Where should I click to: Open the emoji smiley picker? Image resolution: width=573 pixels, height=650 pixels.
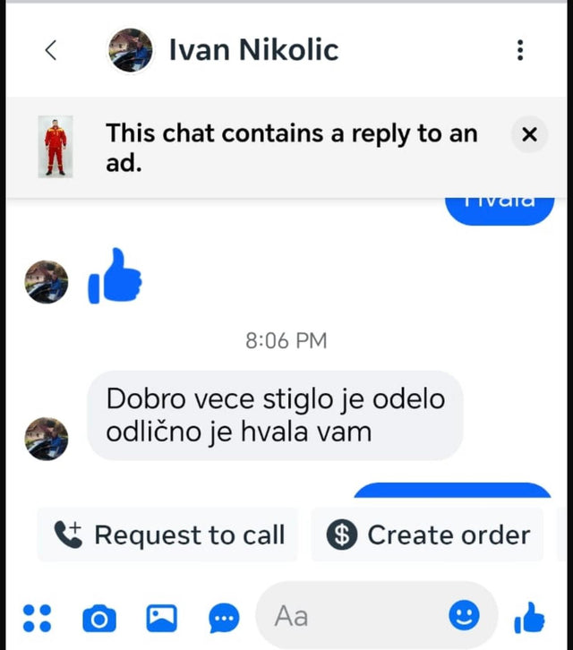[x=464, y=615]
